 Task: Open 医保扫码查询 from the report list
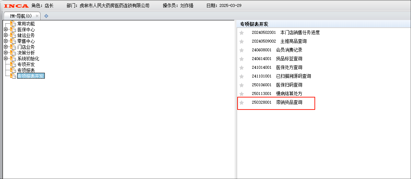point(289,85)
